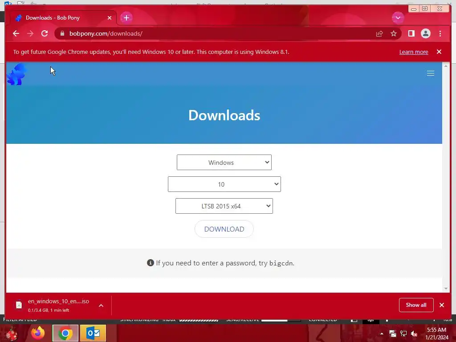Click the DOWNLOAD button
Viewport: 456px width, 342px height.
point(224,229)
